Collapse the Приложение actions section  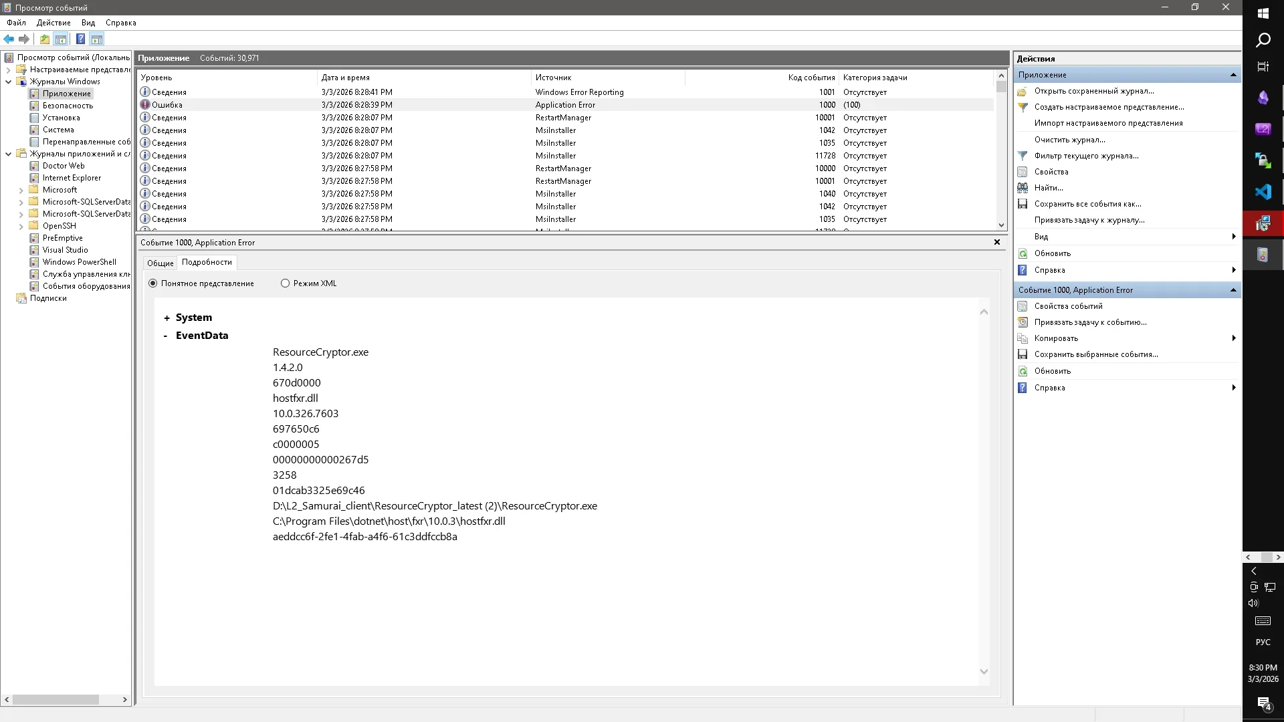1233,75
